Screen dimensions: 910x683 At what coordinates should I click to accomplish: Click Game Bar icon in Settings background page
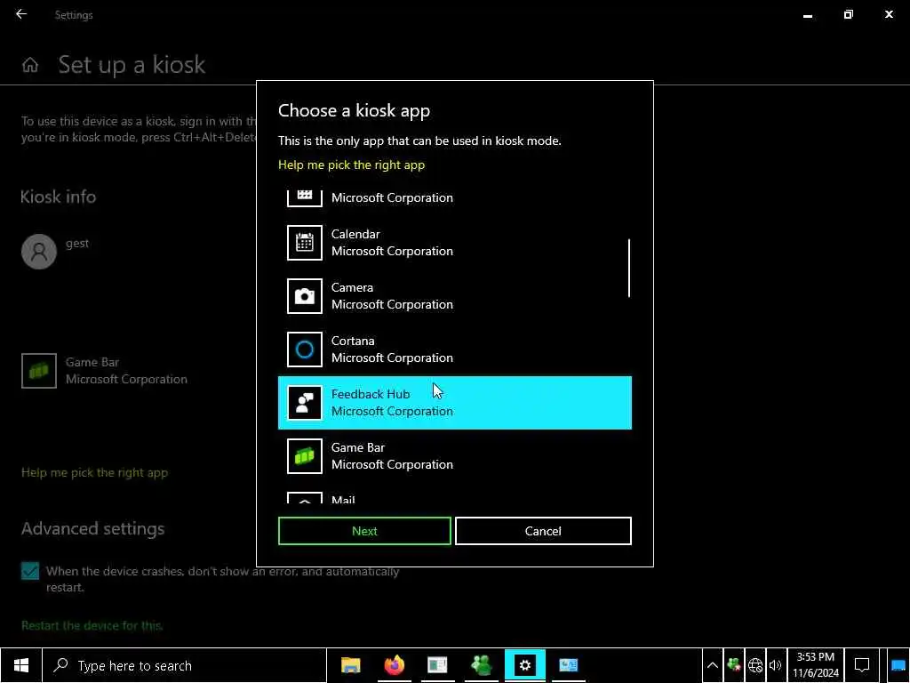coord(39,371)
